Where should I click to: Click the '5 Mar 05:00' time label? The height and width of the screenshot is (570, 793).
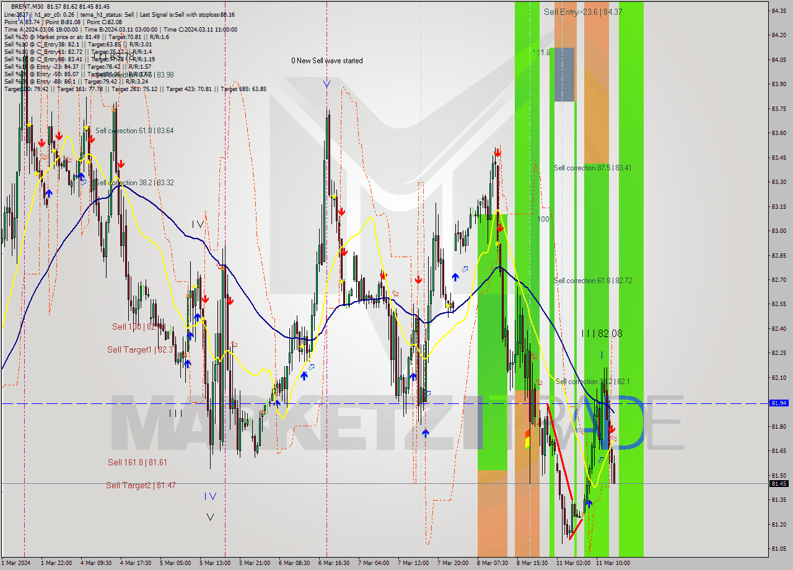175,563
